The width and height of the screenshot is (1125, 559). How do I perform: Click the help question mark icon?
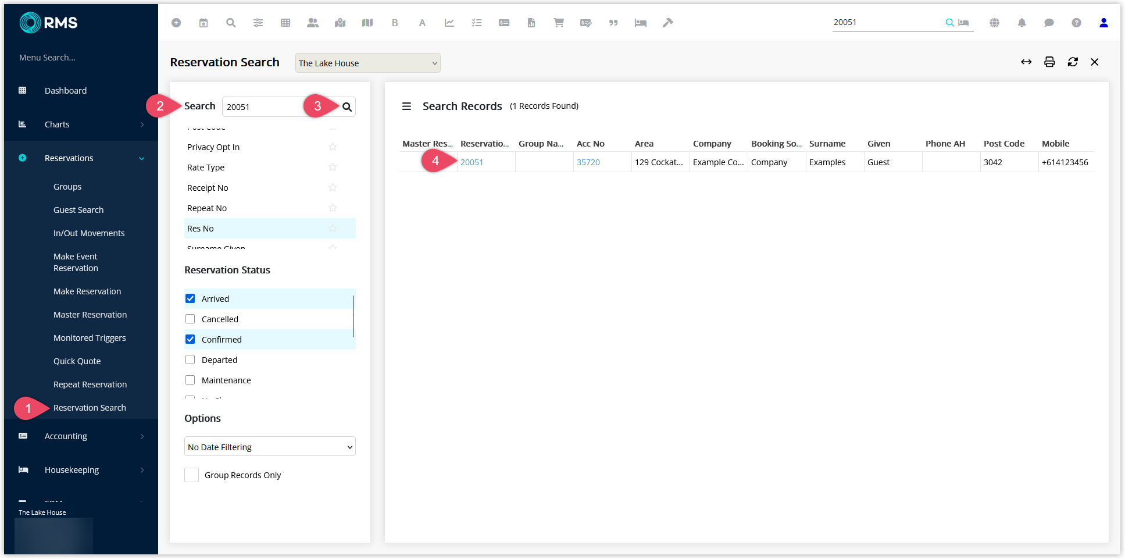(x=1076, y=23)
